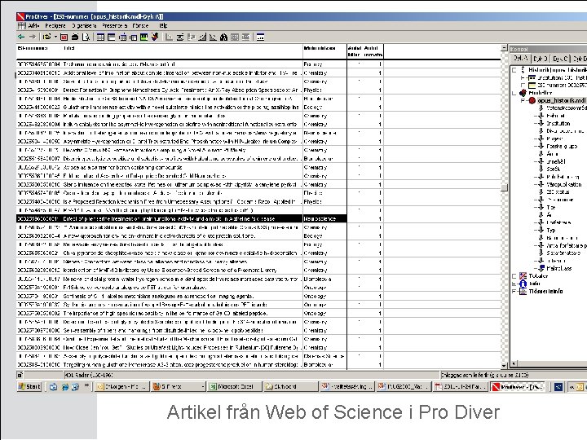This screenshot has height=440, width=587.
Task: Click the Ämnesklass column header
Action: 320,48
